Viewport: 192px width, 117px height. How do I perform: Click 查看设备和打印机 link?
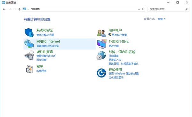(x=46, y=56)
